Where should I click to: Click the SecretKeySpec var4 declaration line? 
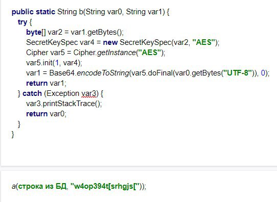(123, 42)
